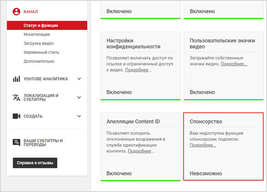
Task: Click the Канал heading in the sidebar
Action: [31, 12]
